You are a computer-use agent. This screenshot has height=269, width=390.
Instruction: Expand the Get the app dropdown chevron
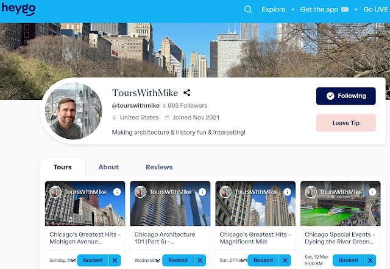tap(356, 10)
